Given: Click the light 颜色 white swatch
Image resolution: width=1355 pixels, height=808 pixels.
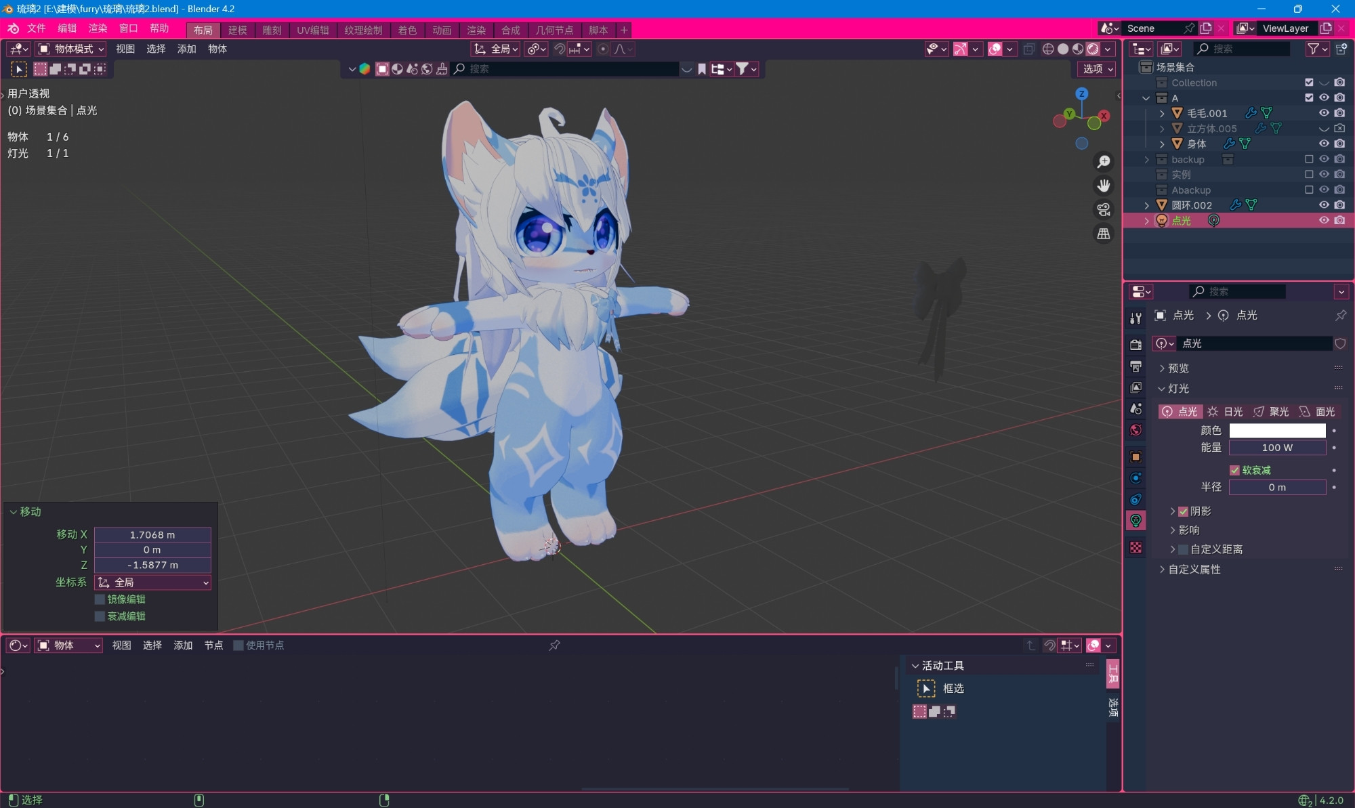Looking at the screenshot, I should pos(1277,431).
